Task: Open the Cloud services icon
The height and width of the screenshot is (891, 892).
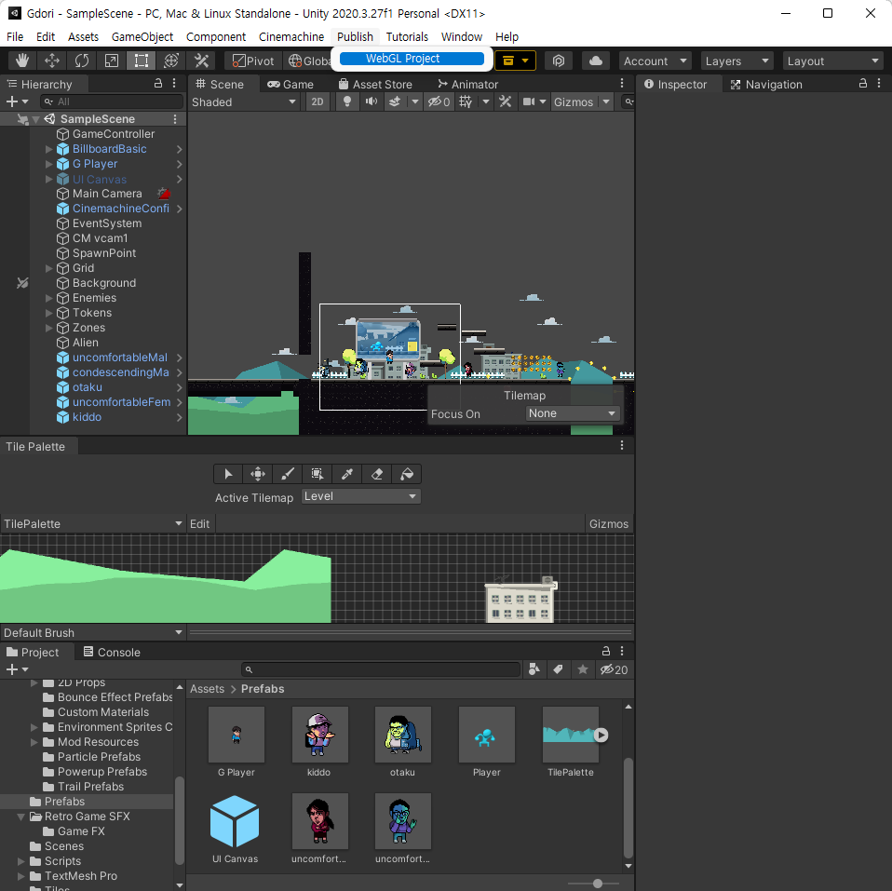Action: click(x=596, y=61)
